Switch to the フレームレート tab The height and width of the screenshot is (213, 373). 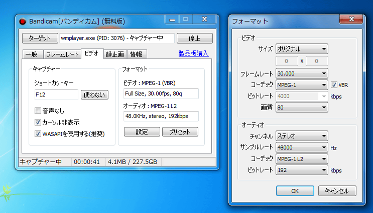[x=62, y=54]
